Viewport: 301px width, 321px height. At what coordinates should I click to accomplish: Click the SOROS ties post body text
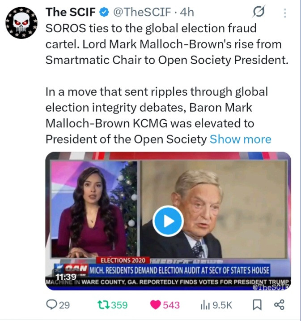167,44
